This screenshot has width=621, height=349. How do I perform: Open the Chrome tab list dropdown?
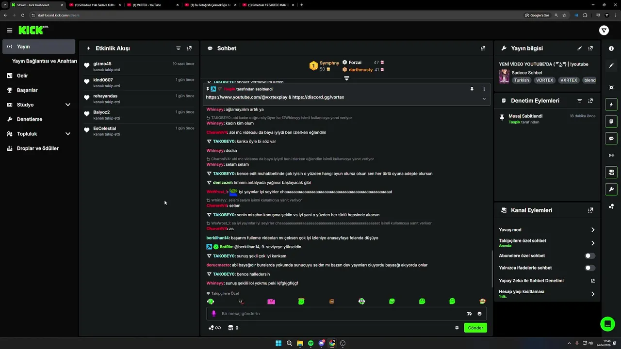(5, 5)
